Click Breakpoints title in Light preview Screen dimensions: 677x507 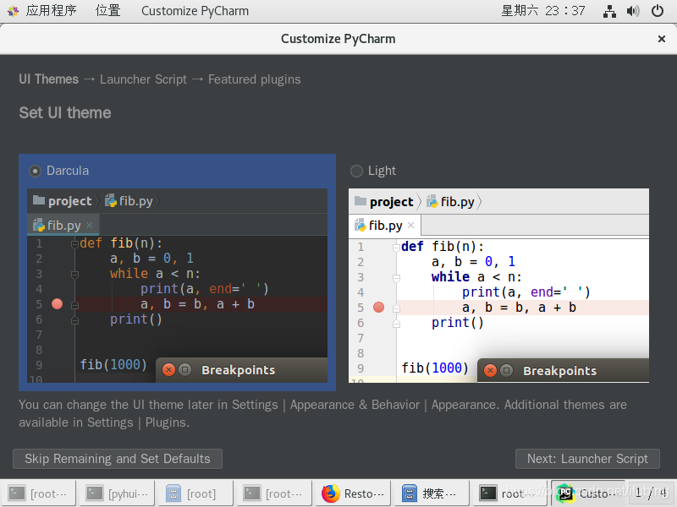tap(560, 371)
